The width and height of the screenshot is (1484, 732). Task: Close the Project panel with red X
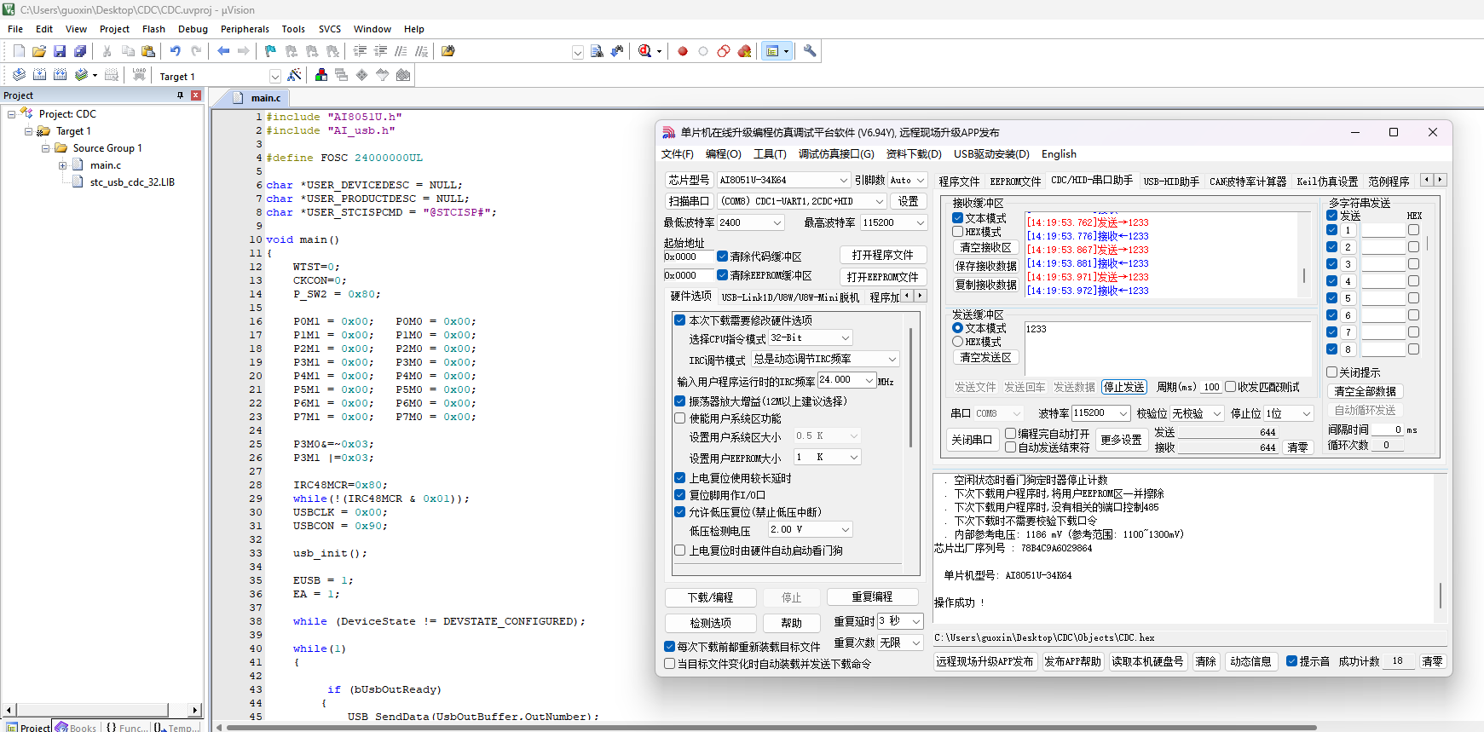(196, 95)
